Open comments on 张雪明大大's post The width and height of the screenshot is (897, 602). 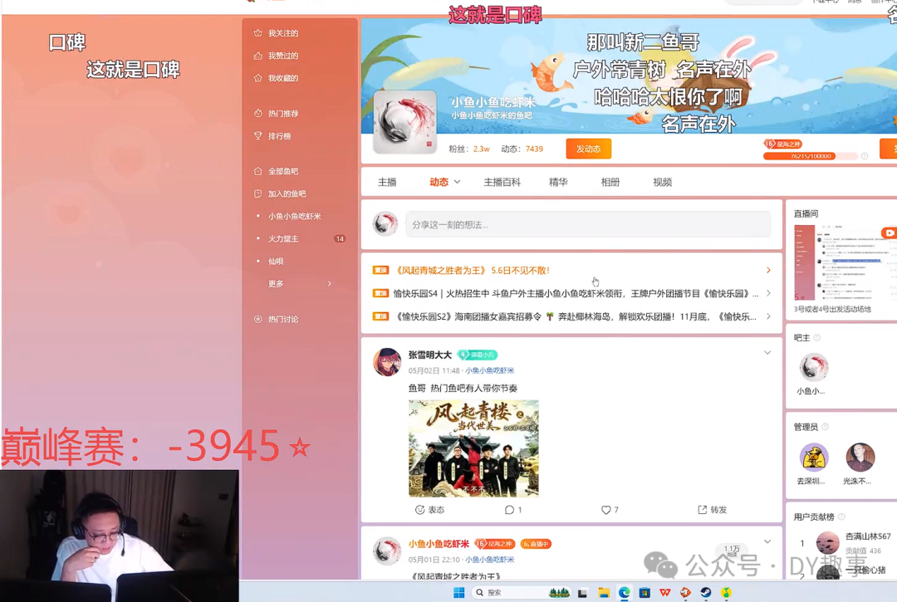pyautogui.click(x=513, y=509)
